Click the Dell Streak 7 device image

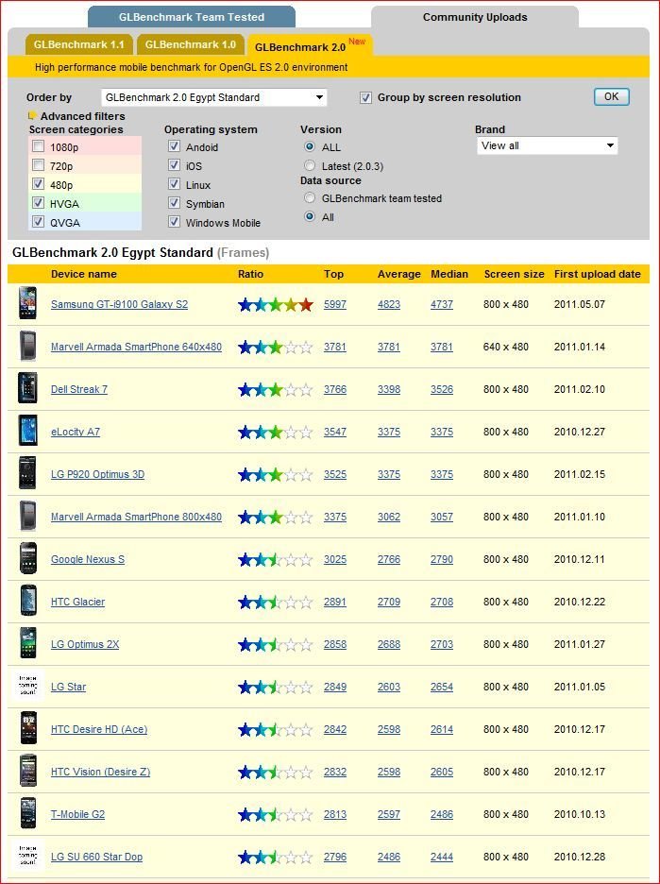click(27, 388)
